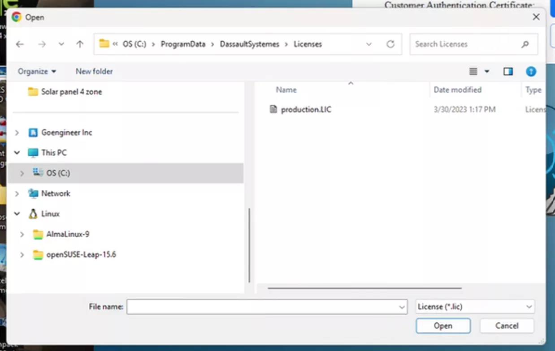This screenshot has width=555, height=351.
Task: Create a New folder
Action: coord(94,72)
